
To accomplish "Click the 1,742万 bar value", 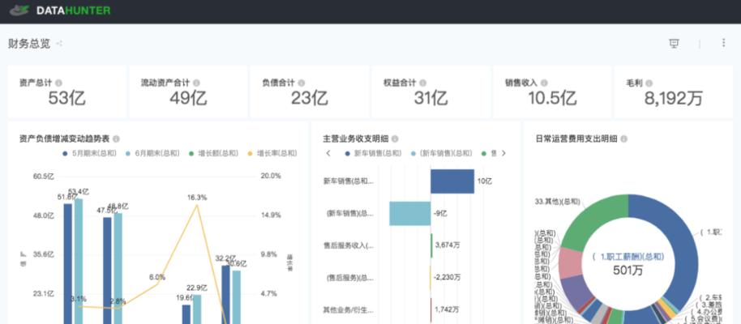I will pyautogui.click(x=447, y=310).
